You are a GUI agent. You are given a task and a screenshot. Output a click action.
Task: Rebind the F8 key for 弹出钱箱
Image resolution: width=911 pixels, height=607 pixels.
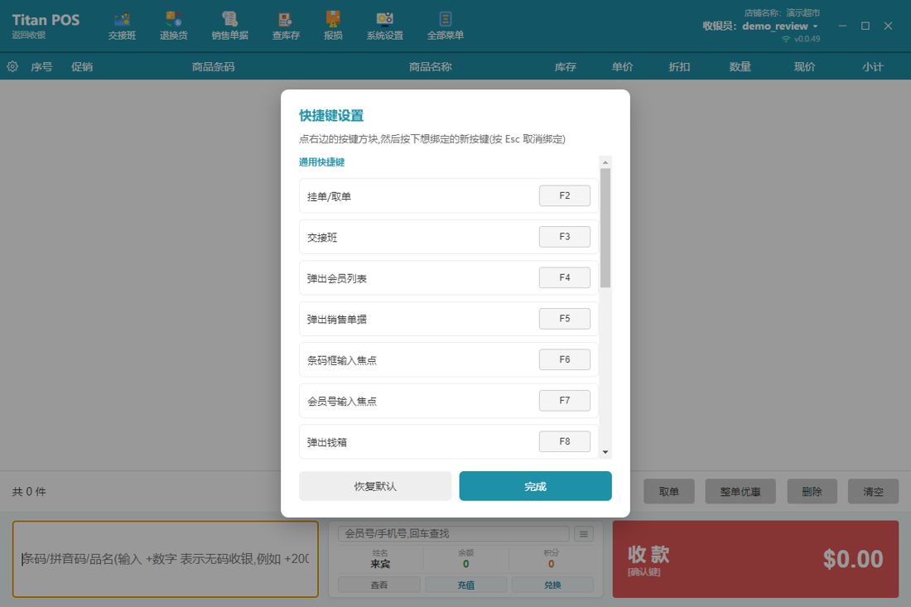point(564,441)
